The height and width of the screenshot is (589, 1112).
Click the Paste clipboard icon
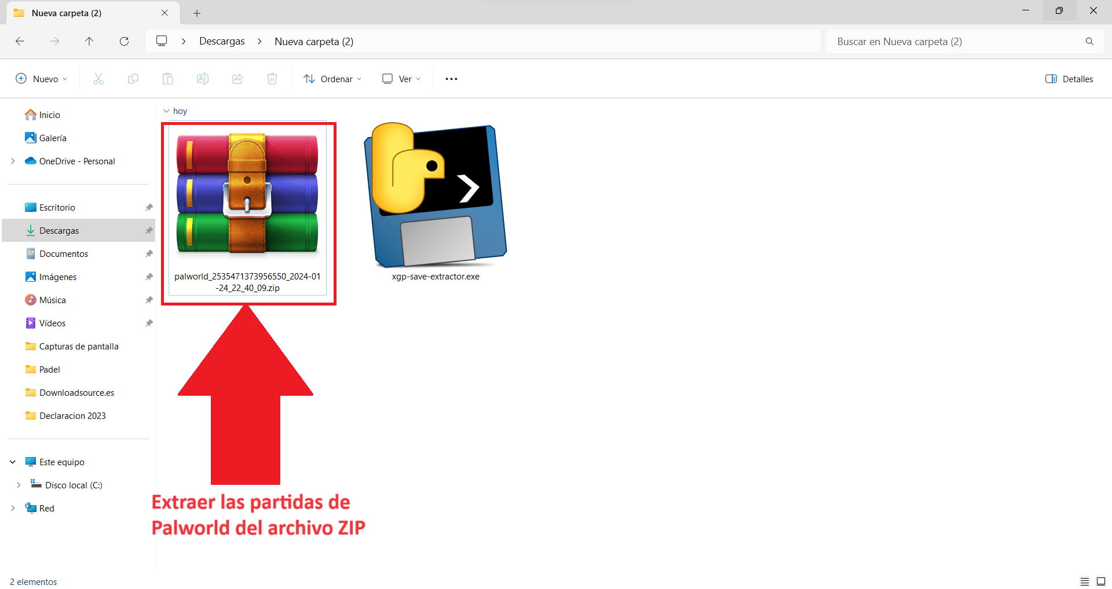point(168,79)
